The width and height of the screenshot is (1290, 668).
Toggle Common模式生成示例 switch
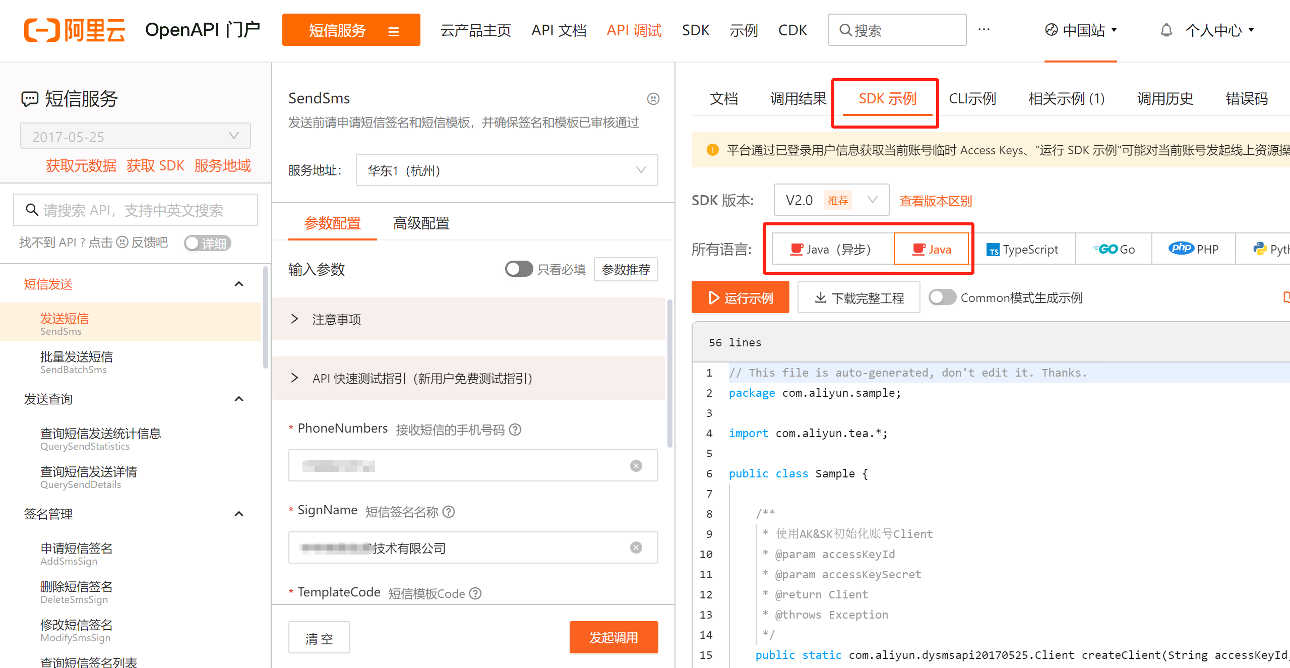click(942, 297)
